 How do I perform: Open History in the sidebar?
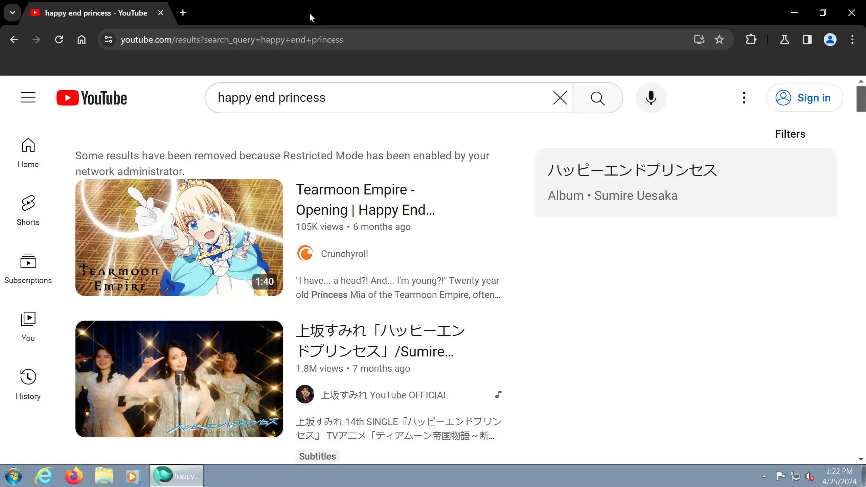pyautogui.click(x=28, y=385)
